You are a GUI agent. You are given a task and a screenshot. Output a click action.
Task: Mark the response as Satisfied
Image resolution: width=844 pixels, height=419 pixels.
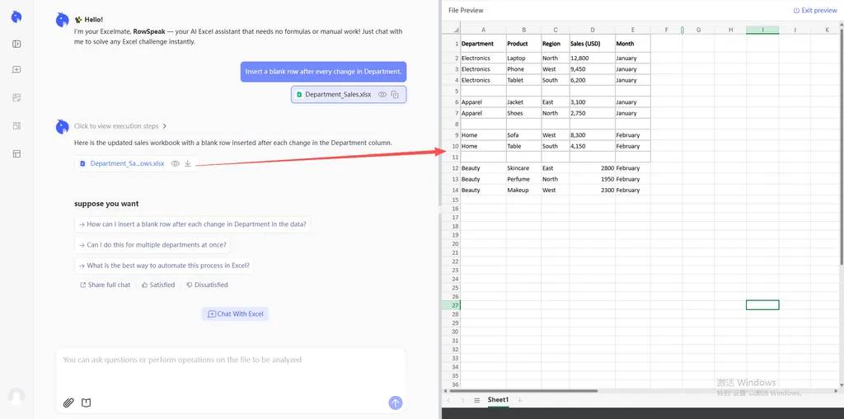[158, 285]
